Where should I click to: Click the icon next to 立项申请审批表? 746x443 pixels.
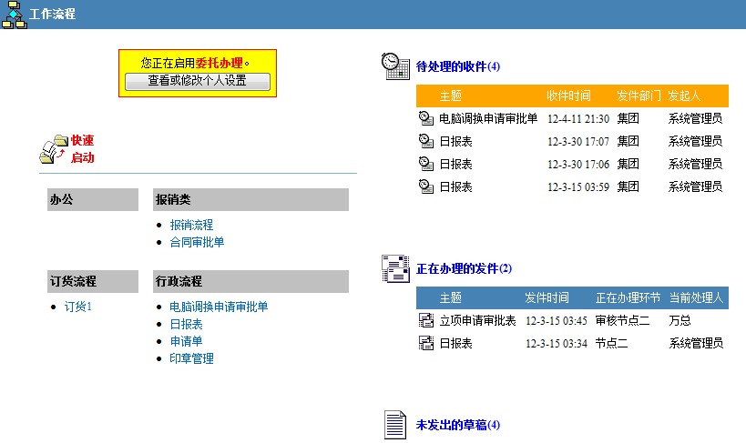pos(425,320)
